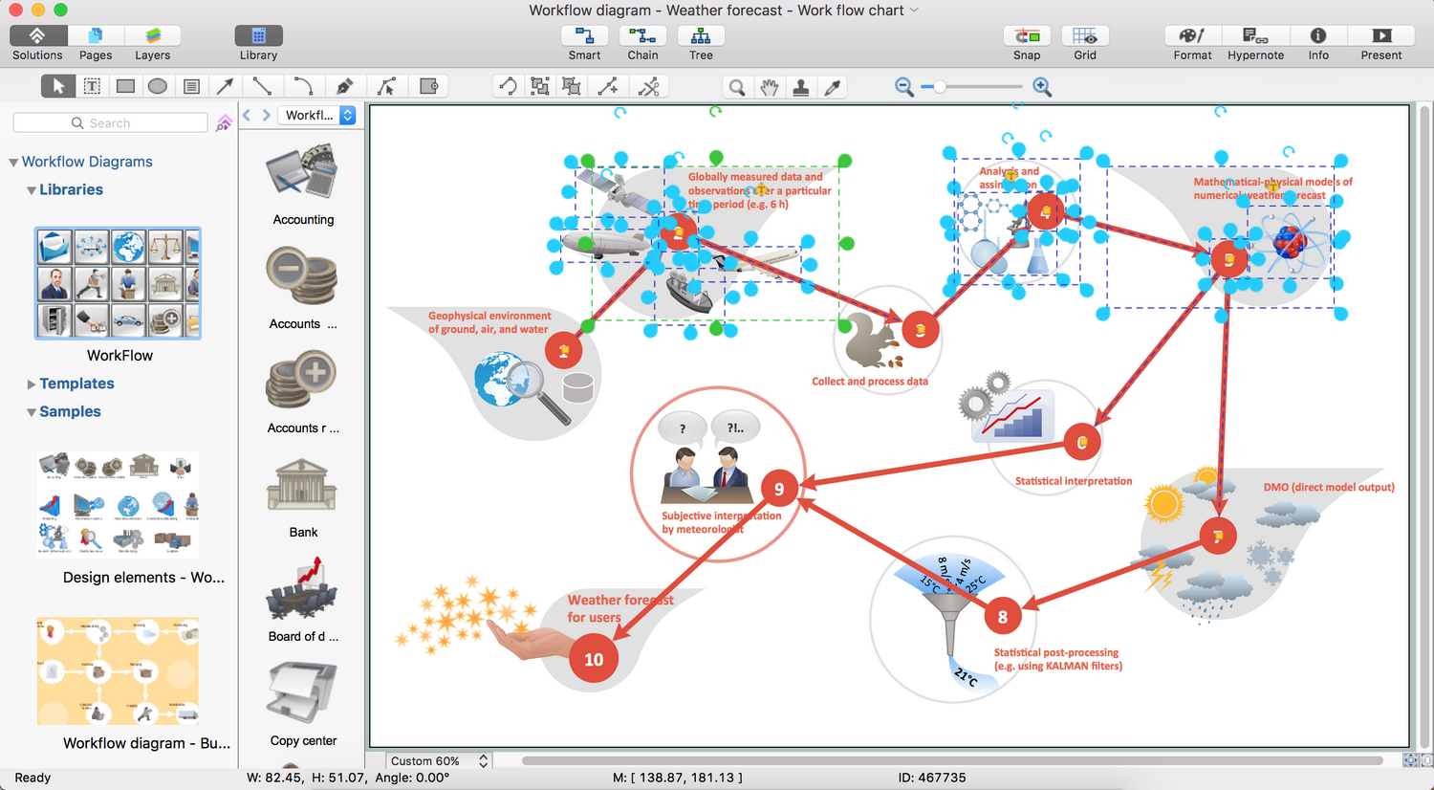Click the horizontal canvas scrollbar

[952, 761]
